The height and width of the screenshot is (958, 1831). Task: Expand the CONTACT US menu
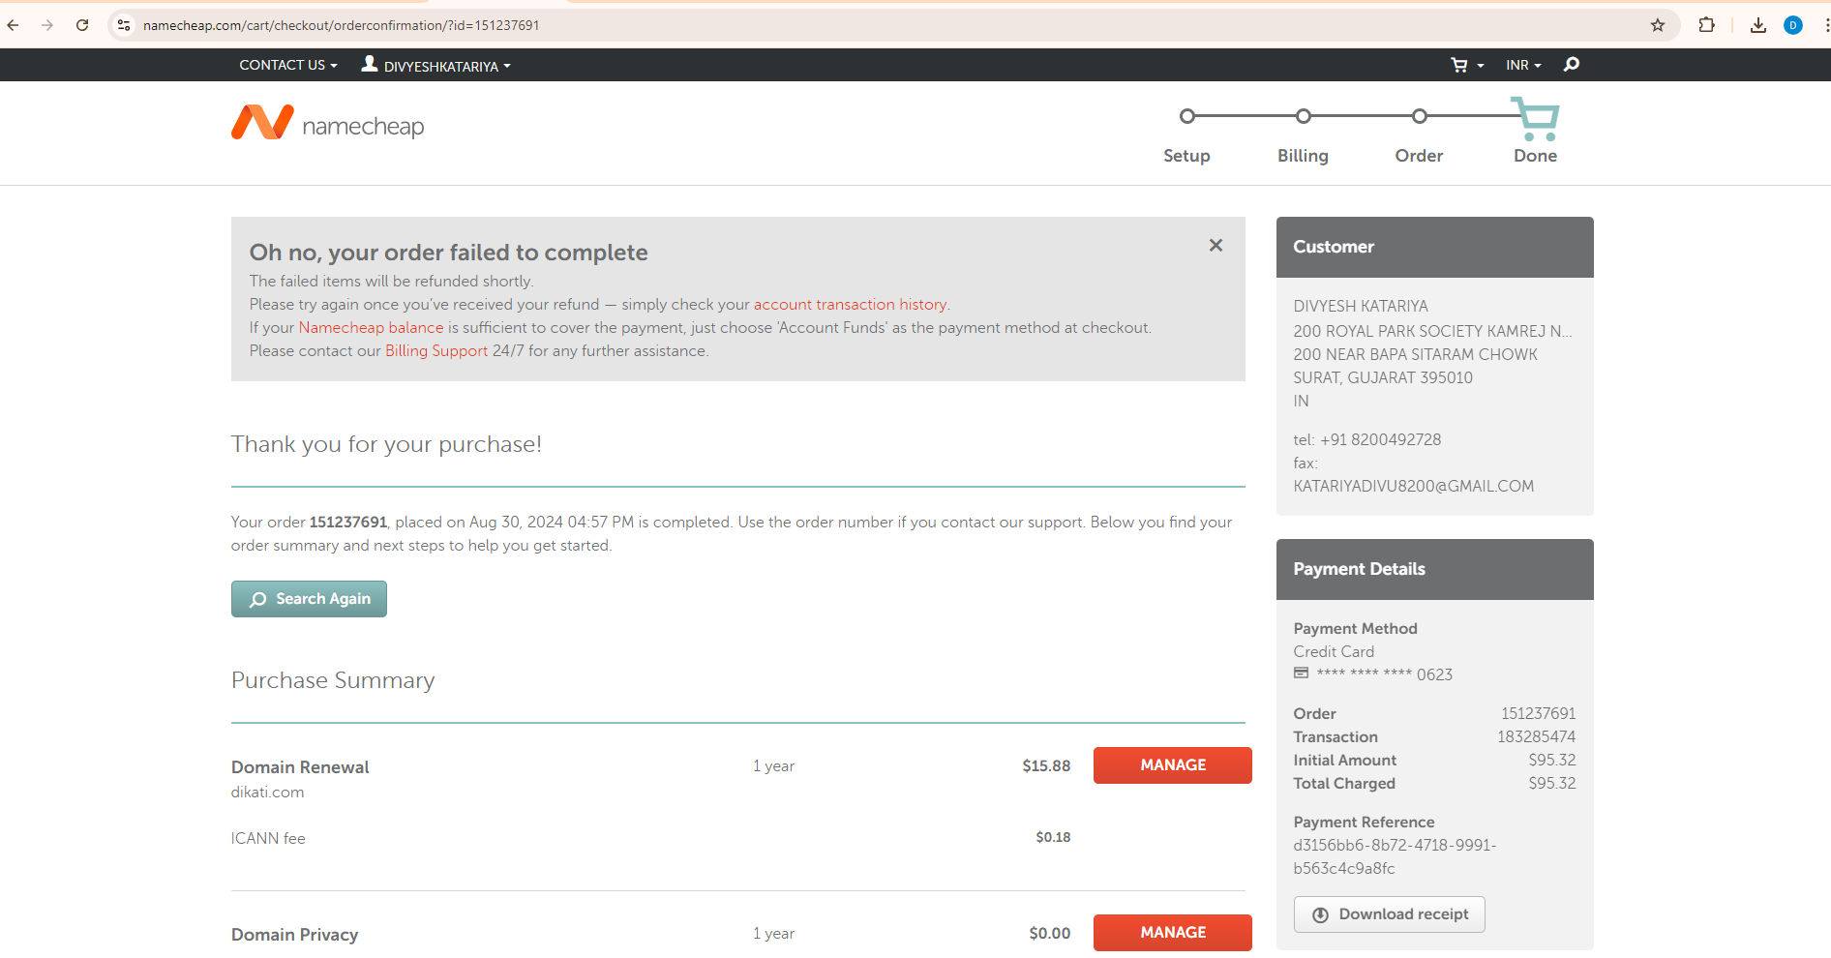287,65
